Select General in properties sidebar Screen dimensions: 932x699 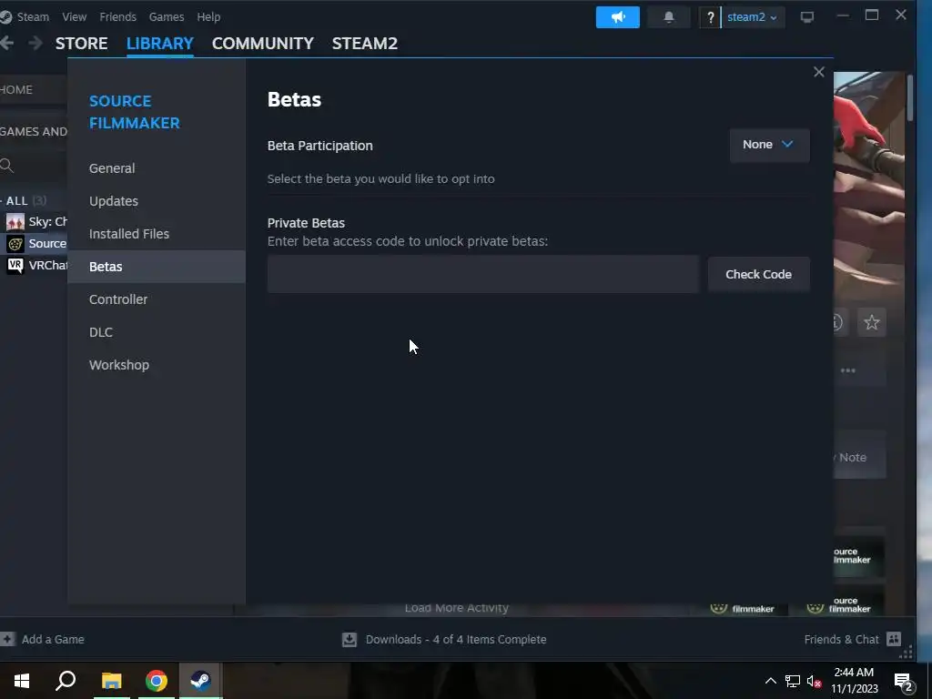[x=157, y=168]
